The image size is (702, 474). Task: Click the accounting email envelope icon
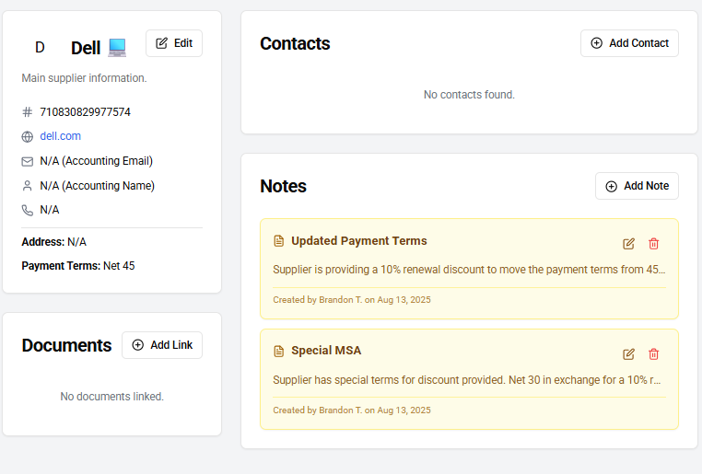pos(28,161)
